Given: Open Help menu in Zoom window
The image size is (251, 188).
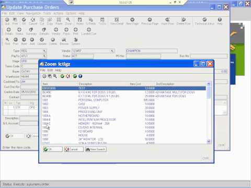Looking at the screenshot, I should (58, 70).
